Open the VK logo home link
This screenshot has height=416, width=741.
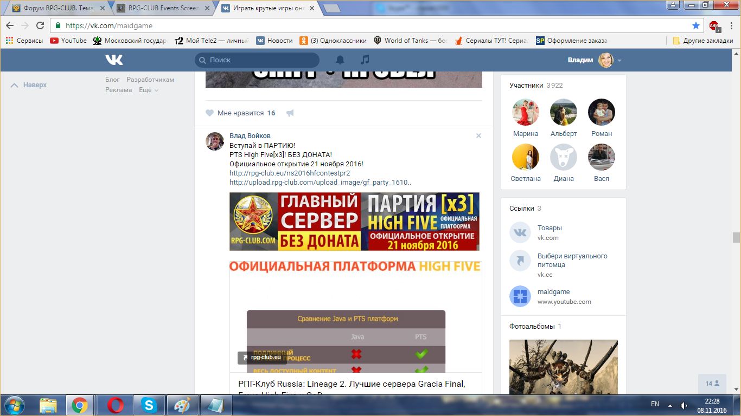[114, 60]
